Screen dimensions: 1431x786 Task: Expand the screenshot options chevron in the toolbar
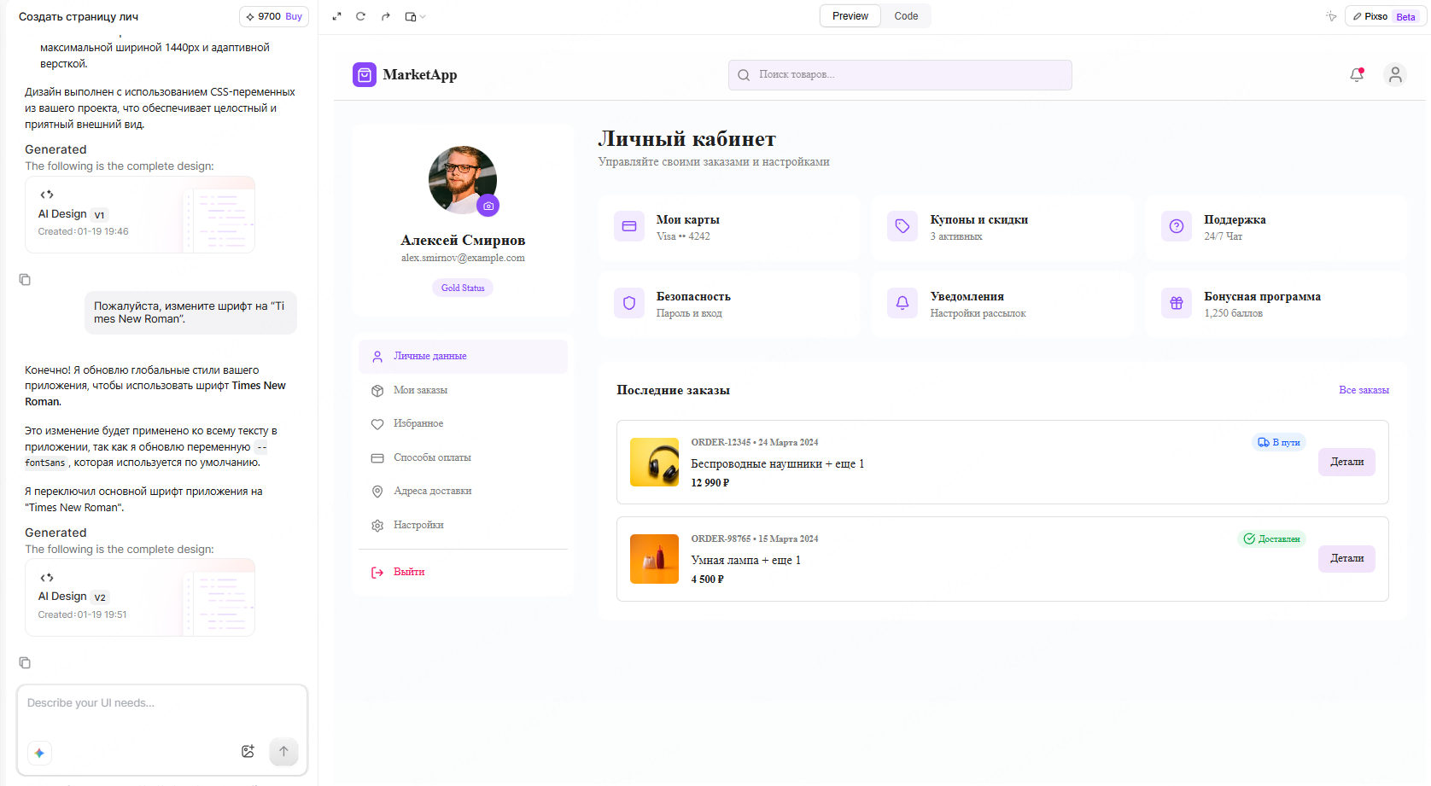tap(423, 15)
